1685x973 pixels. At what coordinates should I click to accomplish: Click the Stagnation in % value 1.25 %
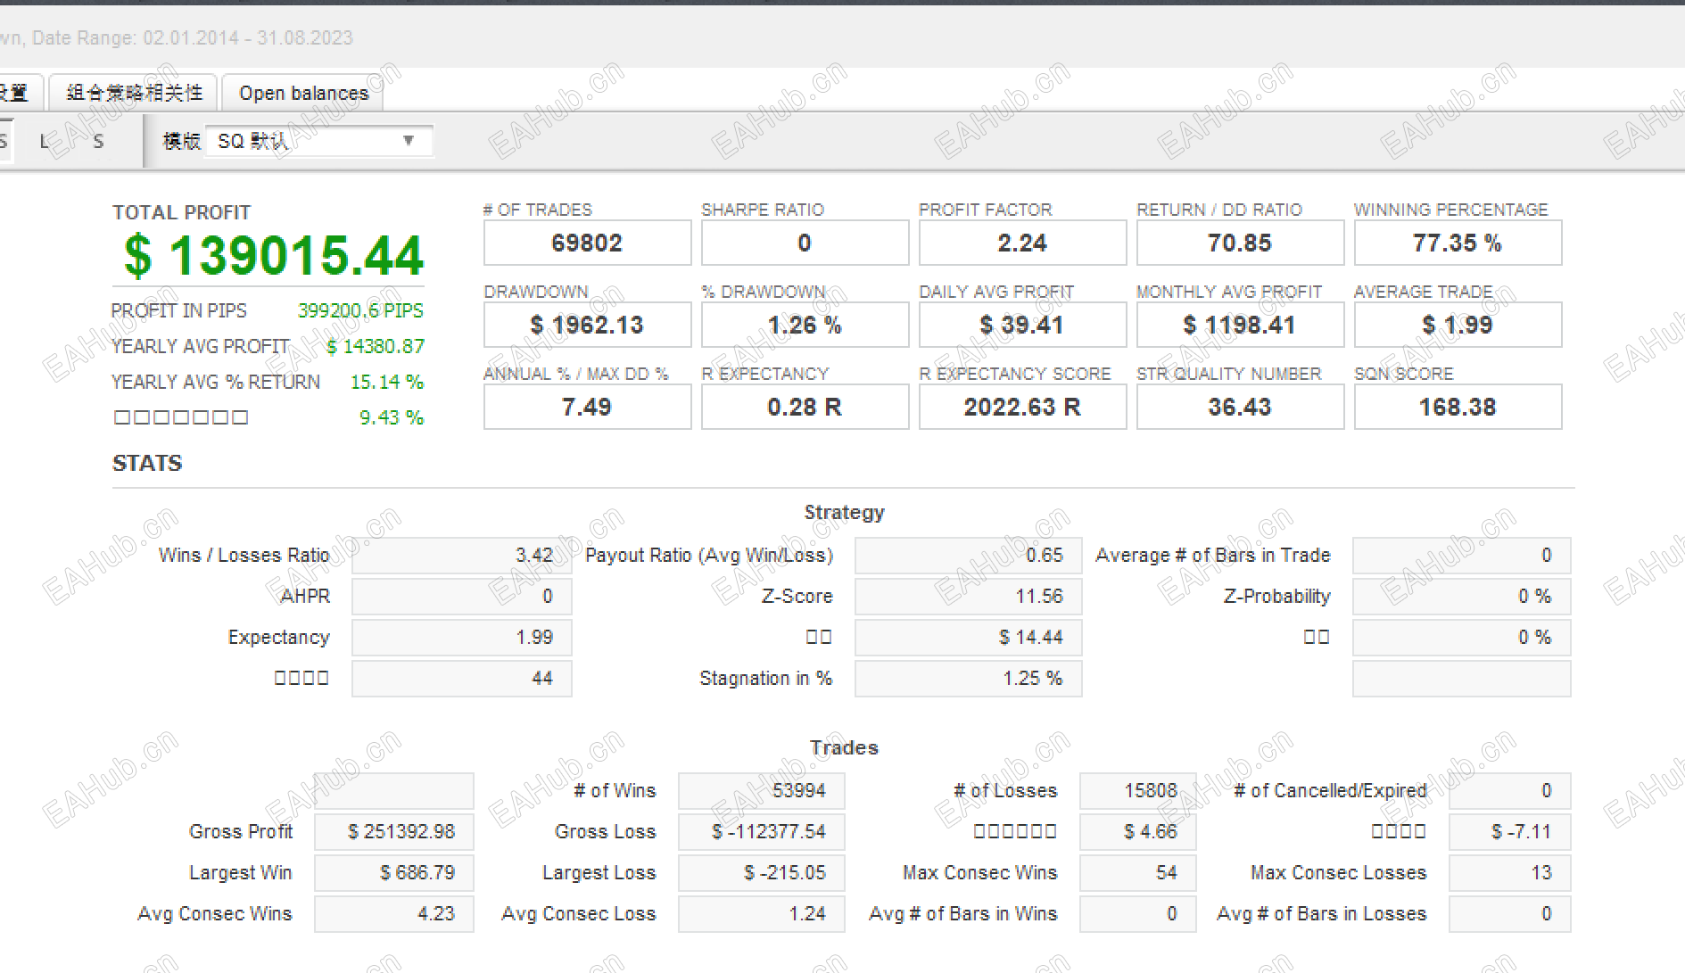(968, 678)
